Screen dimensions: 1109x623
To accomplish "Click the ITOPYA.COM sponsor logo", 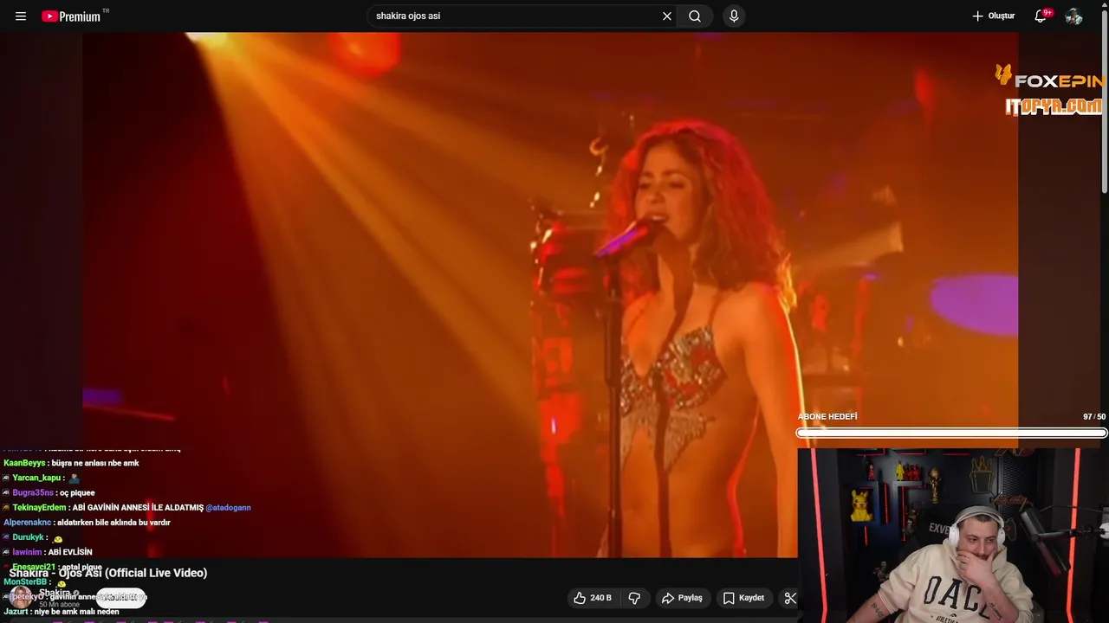I will pyautogui.click(x=1054, y=106).
